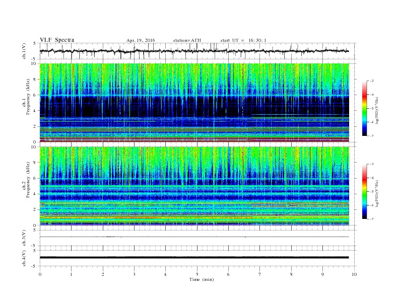Click the "ch.1(V)" waveform axis label
The height and width of the screenshot is (308, 399).
pos(24,51)
